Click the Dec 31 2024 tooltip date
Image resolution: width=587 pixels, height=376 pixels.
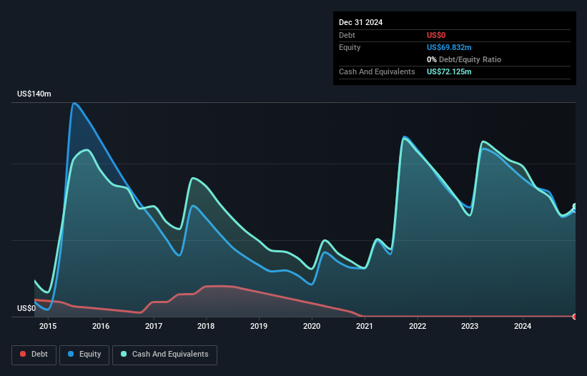360,22
